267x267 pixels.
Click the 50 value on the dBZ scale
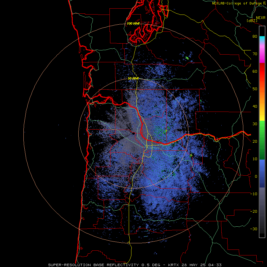pyautogui.click(x=255, y=89)
